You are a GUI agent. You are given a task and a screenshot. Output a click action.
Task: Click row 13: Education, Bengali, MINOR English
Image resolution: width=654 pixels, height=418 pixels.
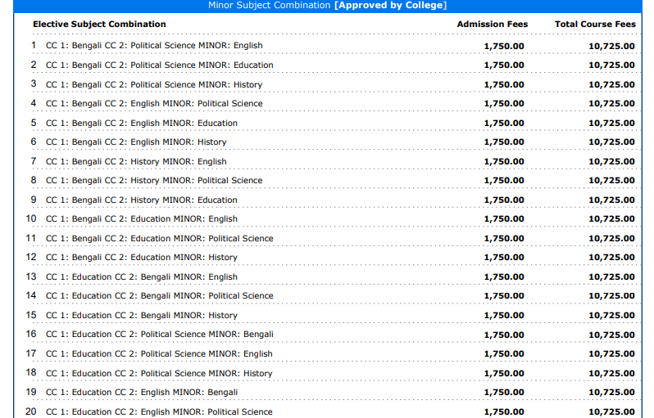[x=141, y=277]
